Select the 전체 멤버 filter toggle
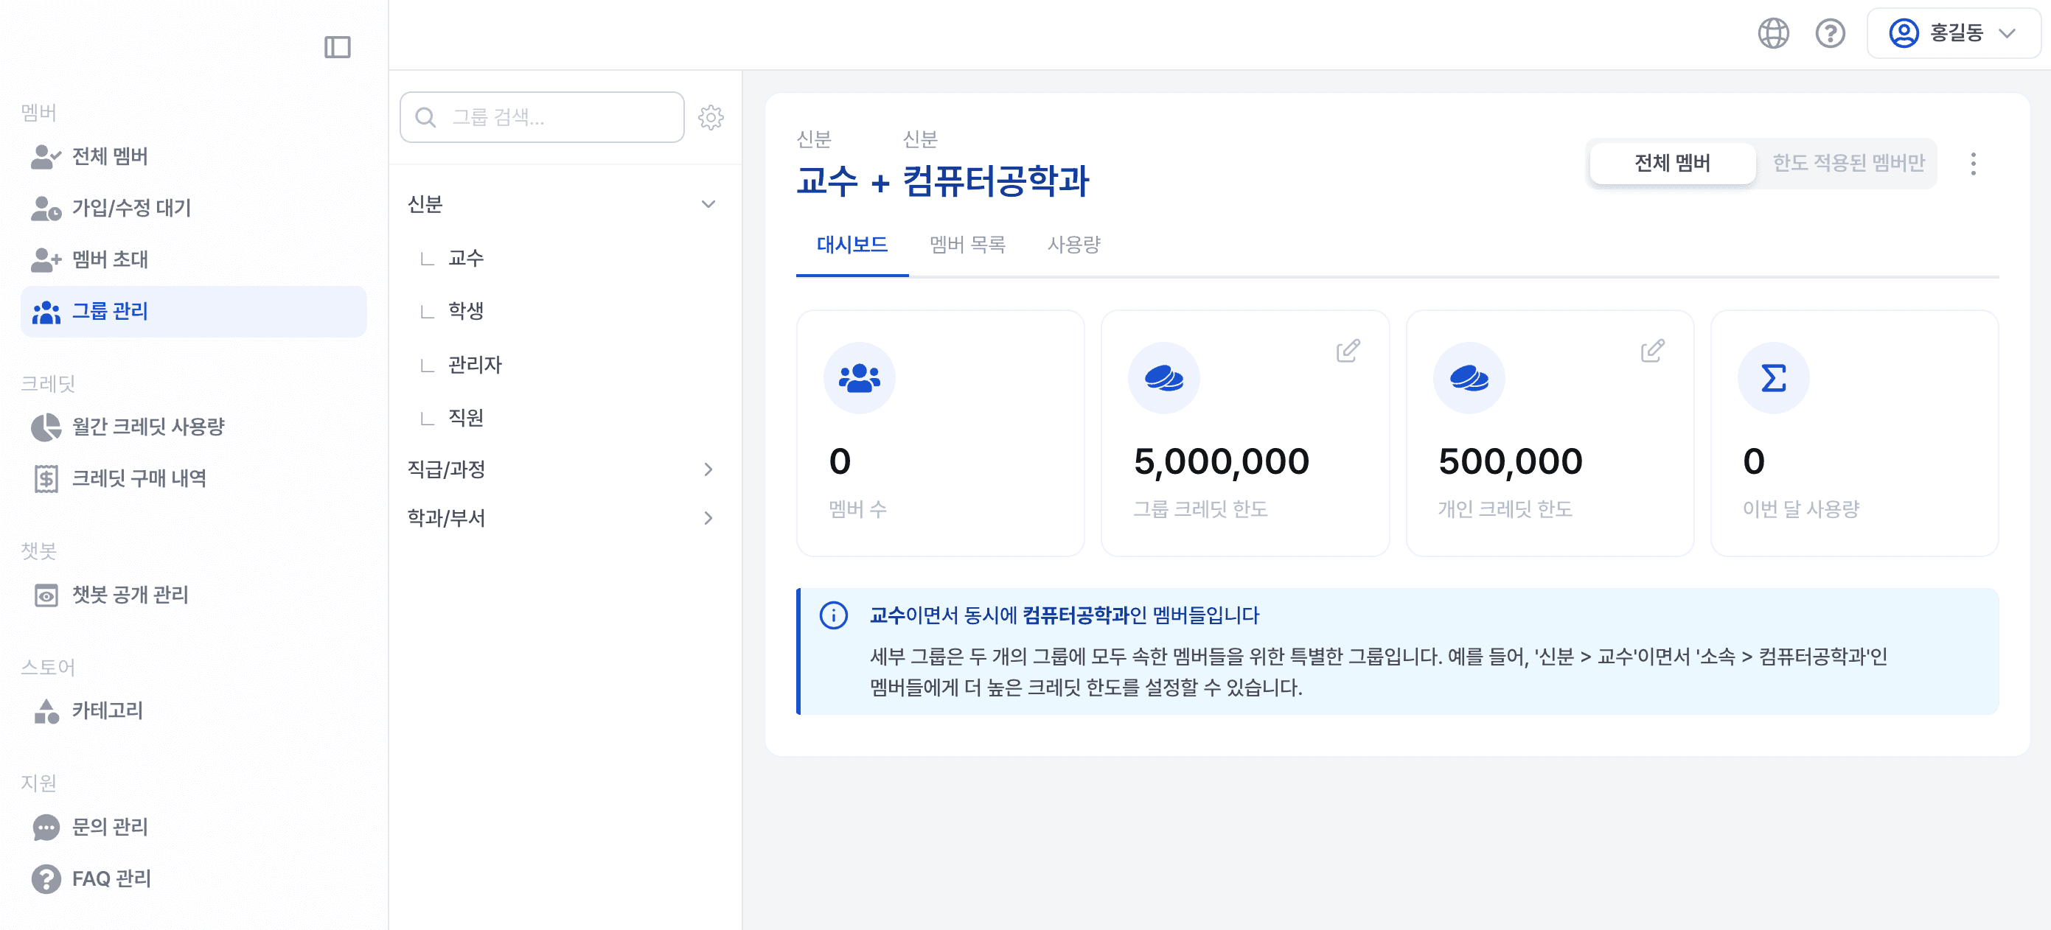Viewport: 2051px width, 930px height. point(1672,163)
